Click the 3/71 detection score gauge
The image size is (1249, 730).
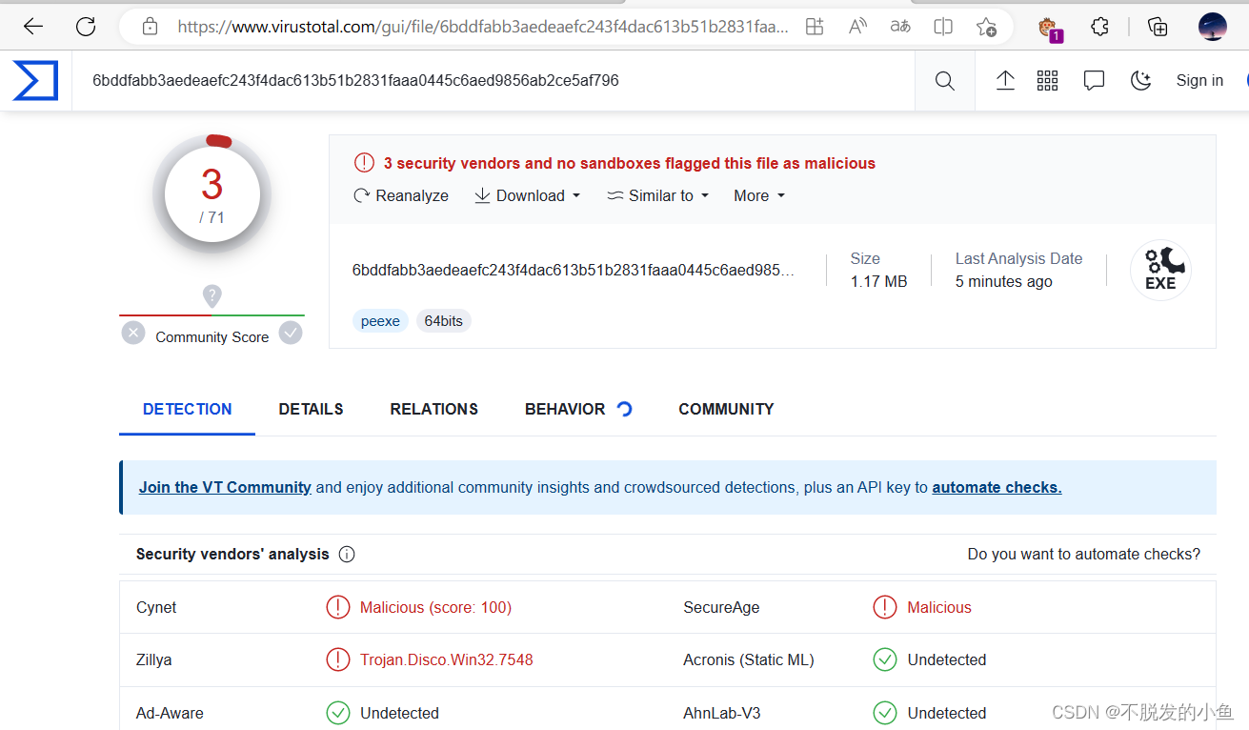[212, 194]
